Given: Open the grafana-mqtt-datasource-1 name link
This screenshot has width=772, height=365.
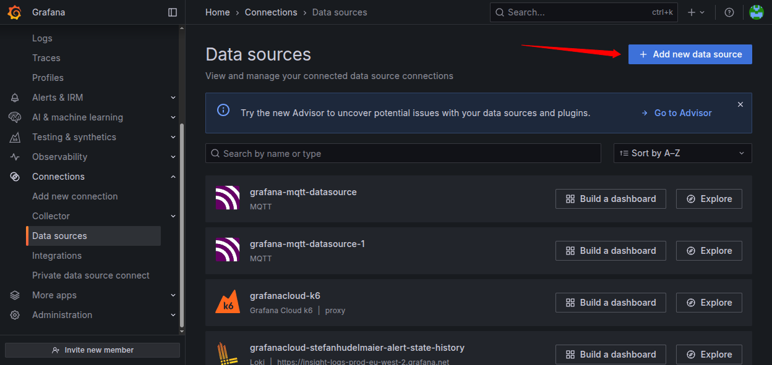Looking at the screenshot, I should 307,244.
